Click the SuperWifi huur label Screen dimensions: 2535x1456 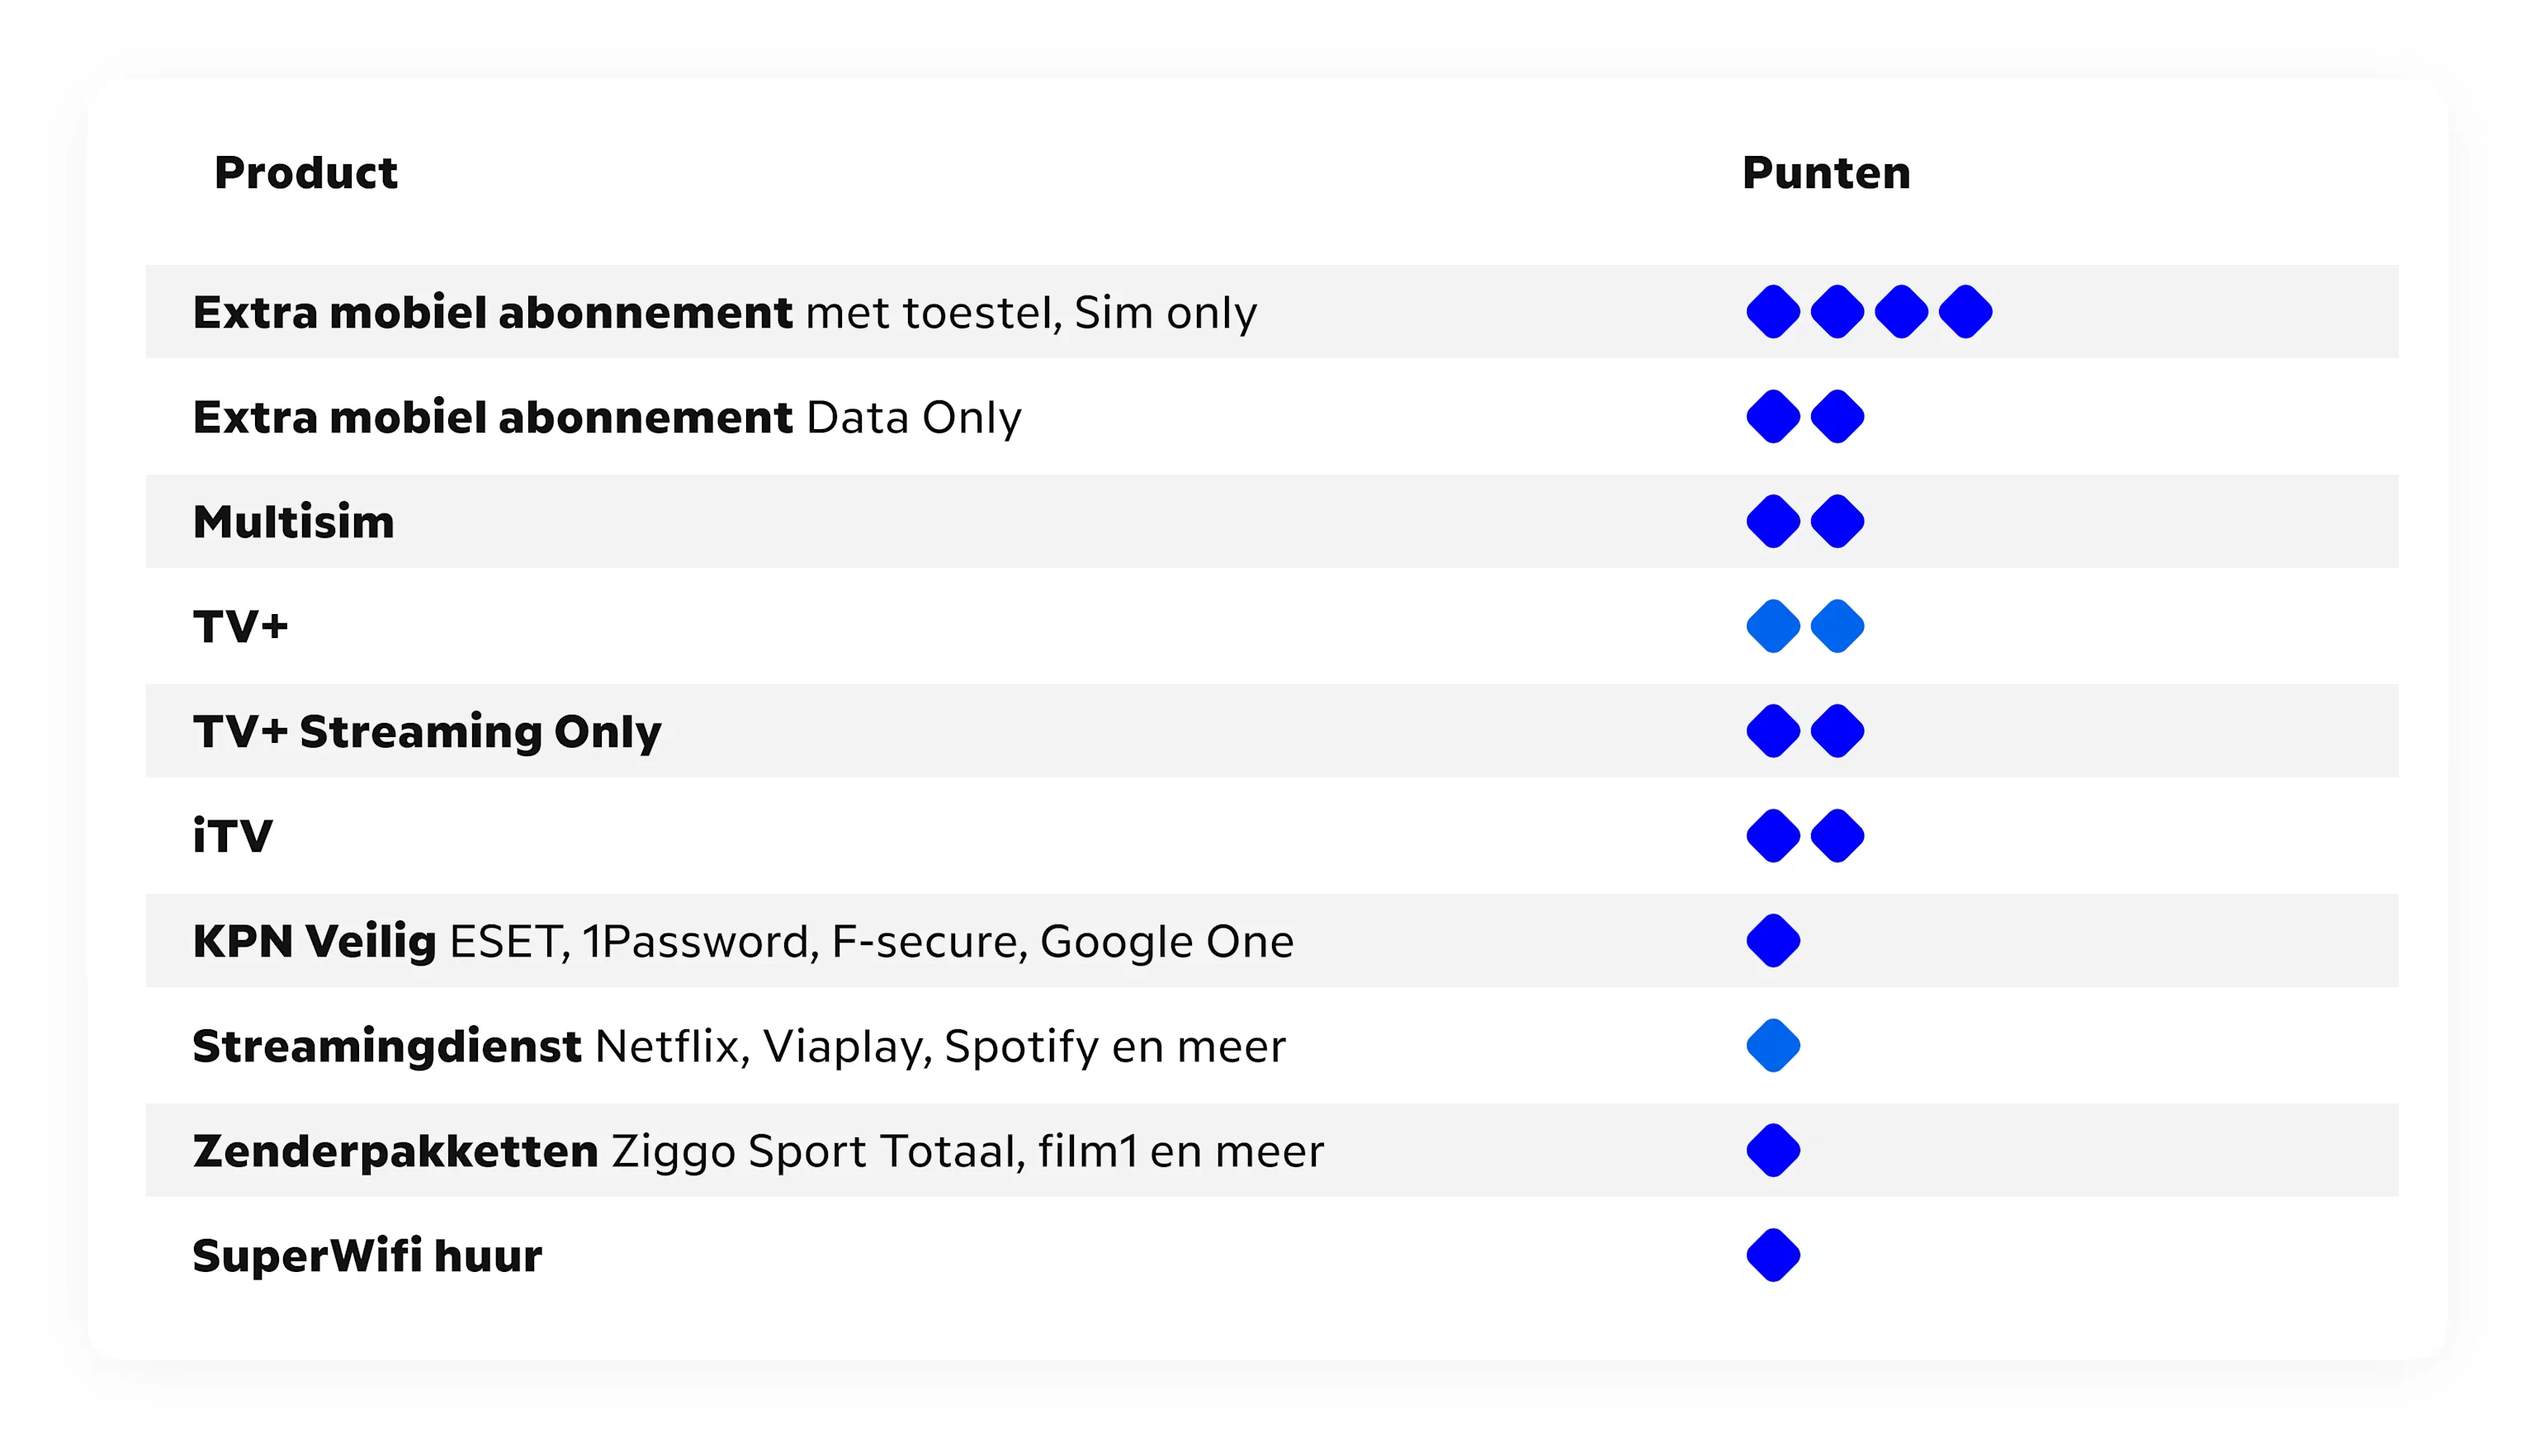367,1256
